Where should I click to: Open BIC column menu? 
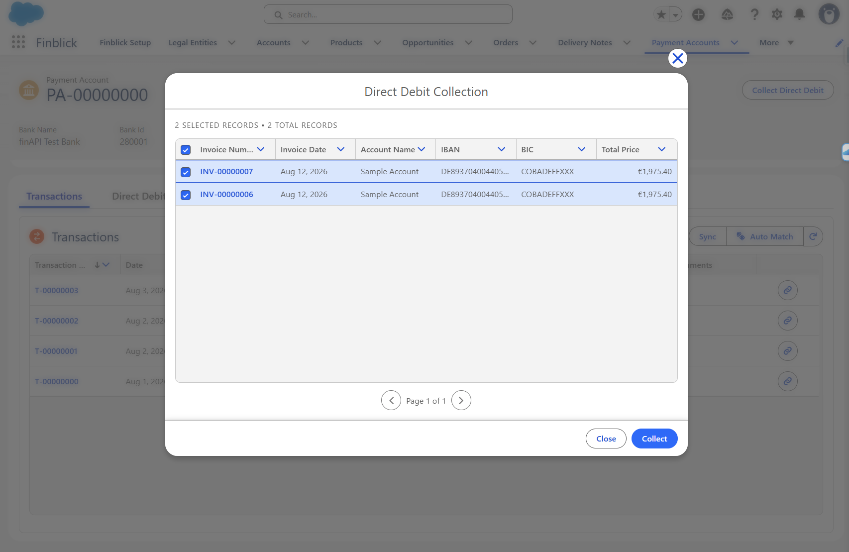582,149
